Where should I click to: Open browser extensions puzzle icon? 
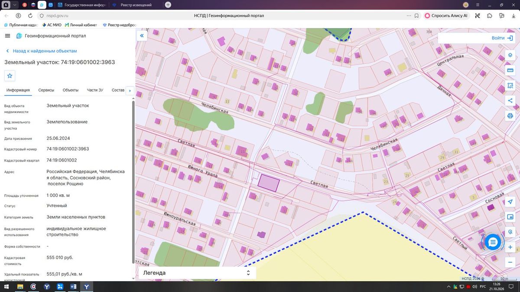[x=489, y=16]
